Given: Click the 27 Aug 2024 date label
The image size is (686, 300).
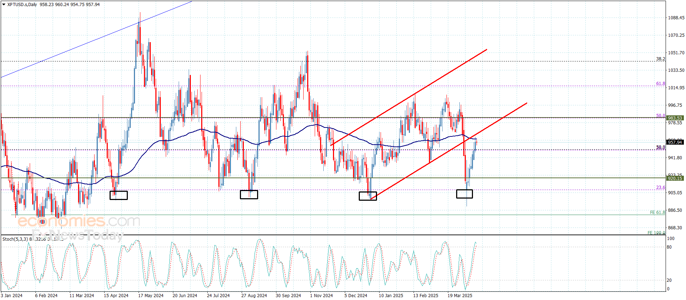Looking at the screenshot, I should point(254,295).
